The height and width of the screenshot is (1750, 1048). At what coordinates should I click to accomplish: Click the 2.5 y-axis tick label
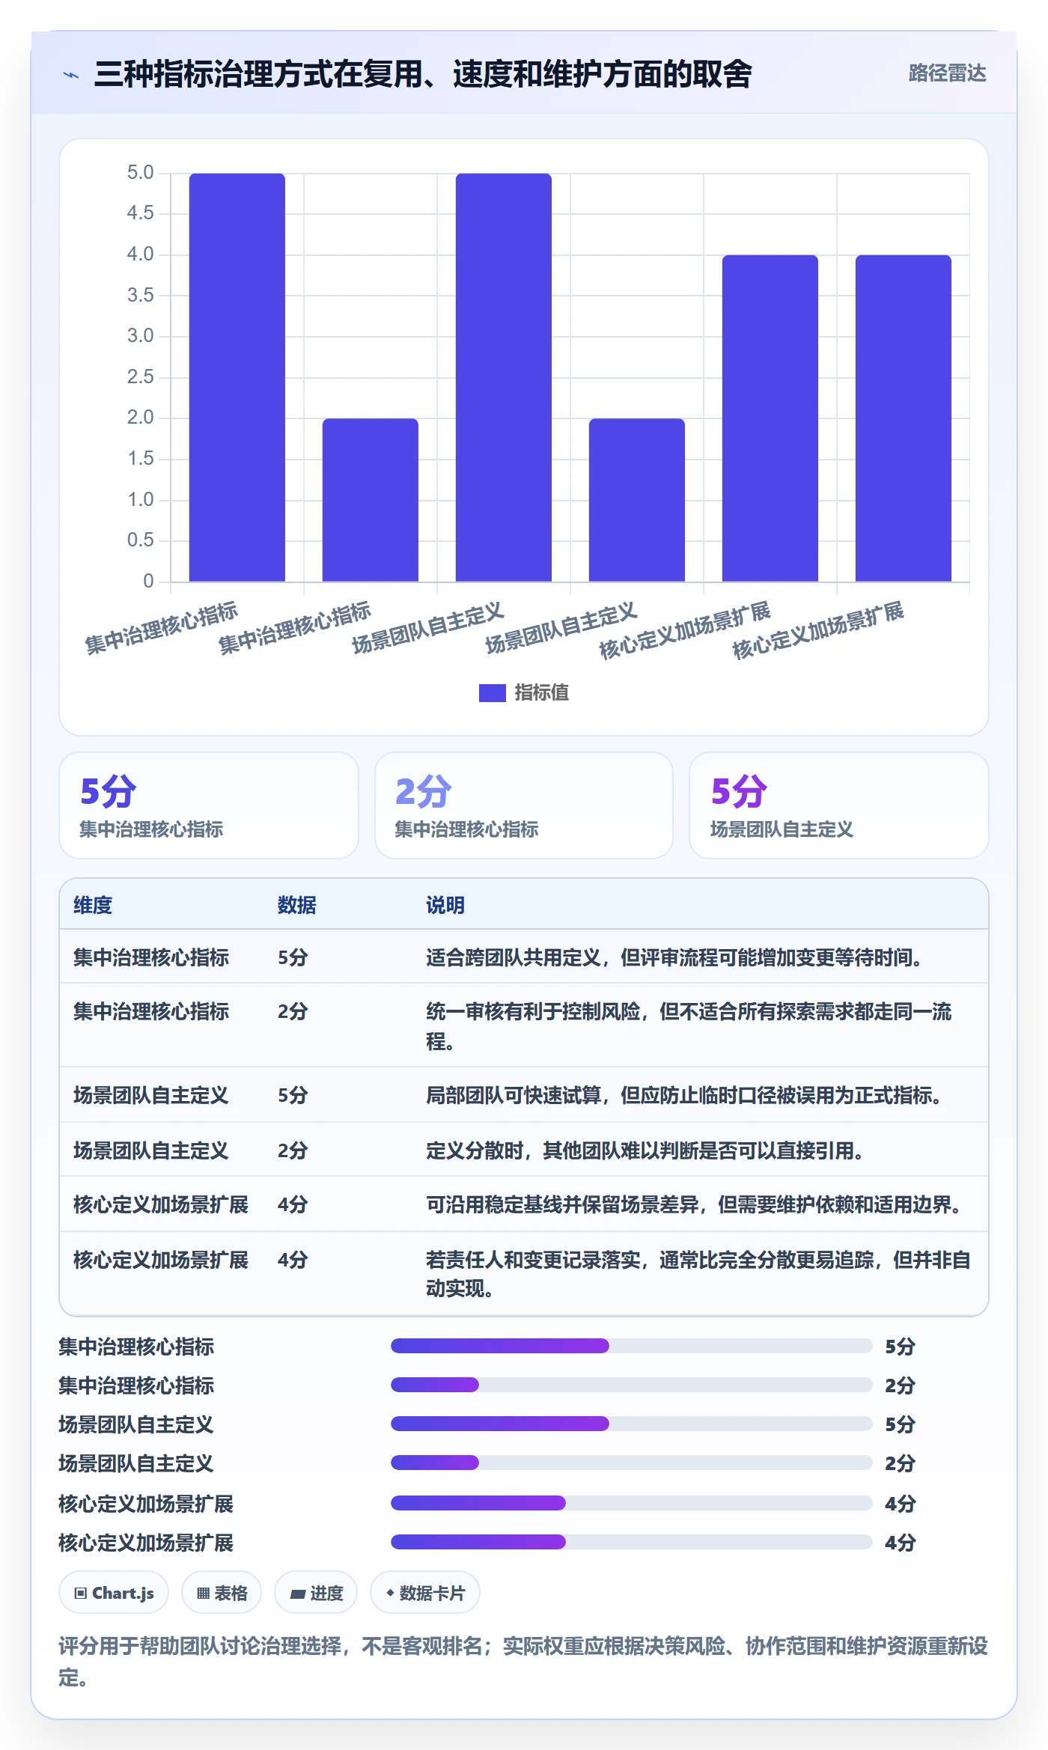(x=140, y=376)
